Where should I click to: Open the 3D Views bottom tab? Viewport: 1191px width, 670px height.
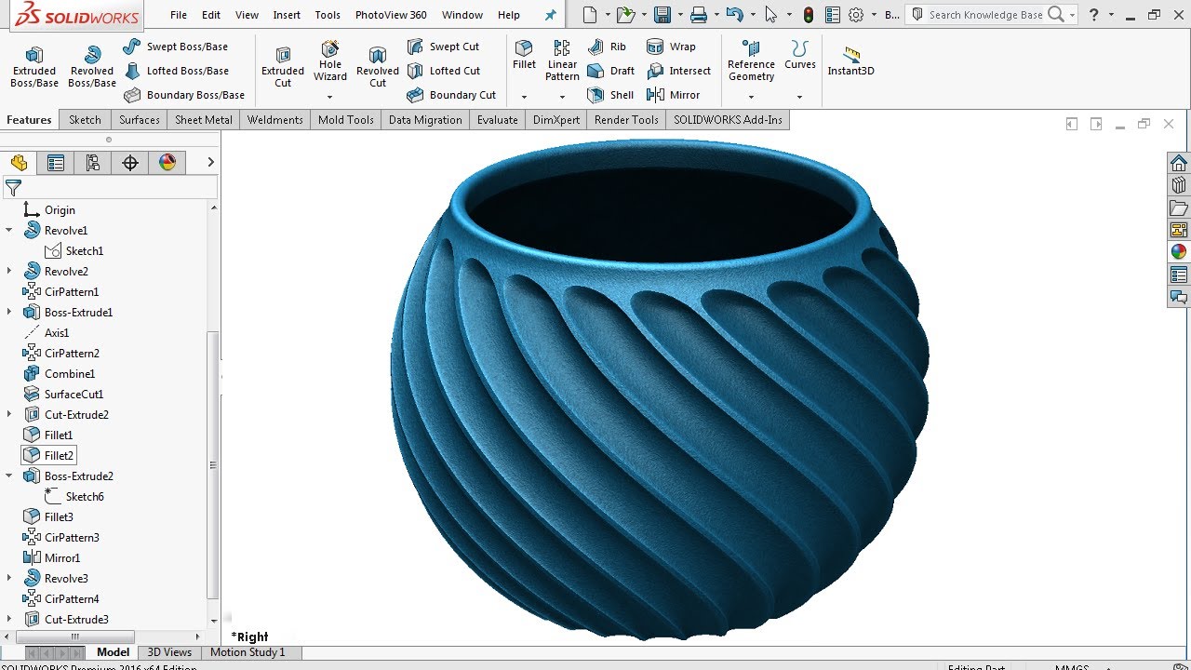click(x=169, y=652)
